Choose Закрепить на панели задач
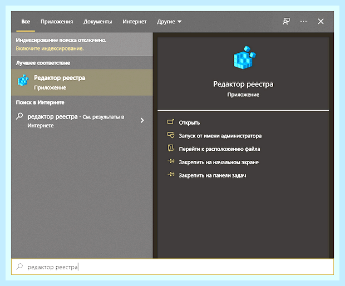345x286 pixels. click(213, 175)
